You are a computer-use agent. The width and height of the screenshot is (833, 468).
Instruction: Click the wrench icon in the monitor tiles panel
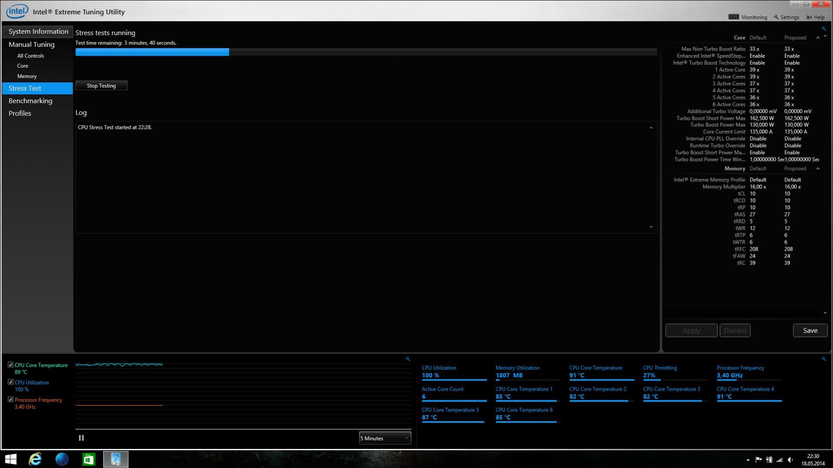click(823, 359)
